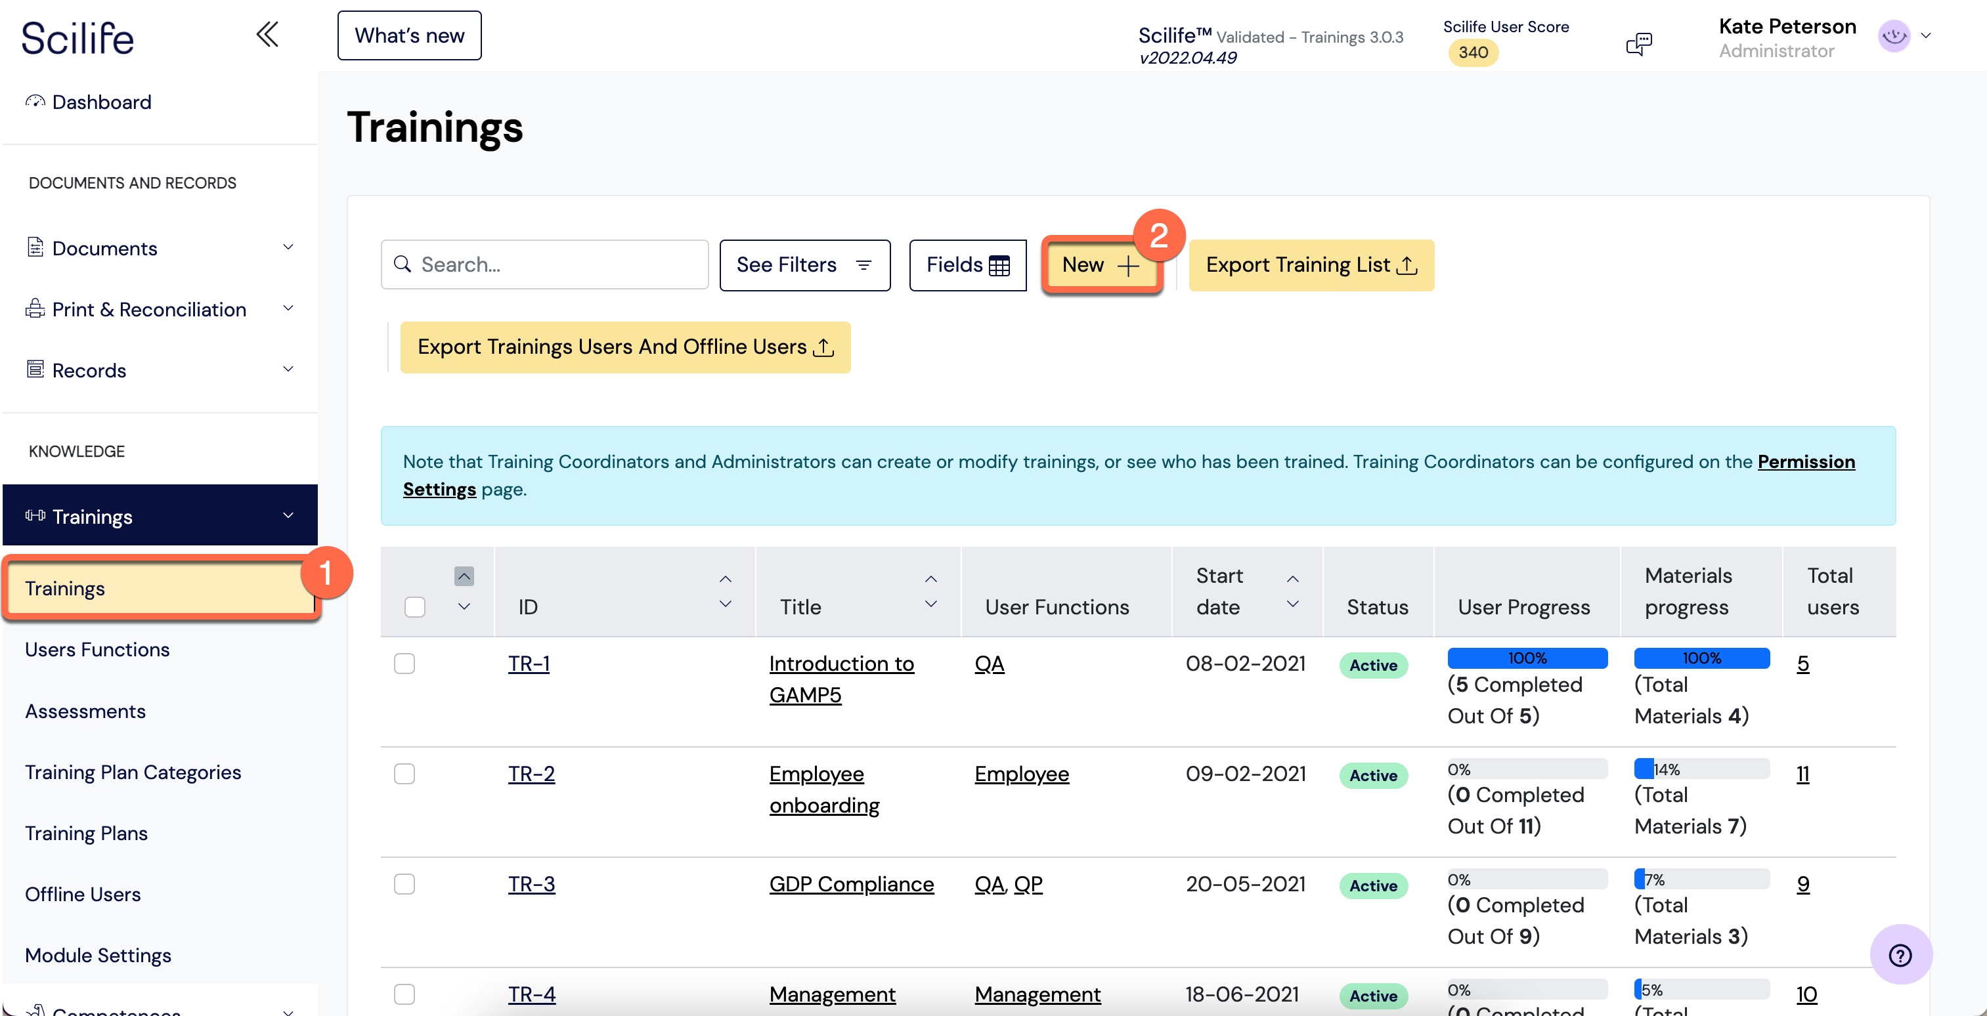Click TR-3 7% materials progress bar
This screenshot has height=1016, width=1987.
coord(1701,879)
